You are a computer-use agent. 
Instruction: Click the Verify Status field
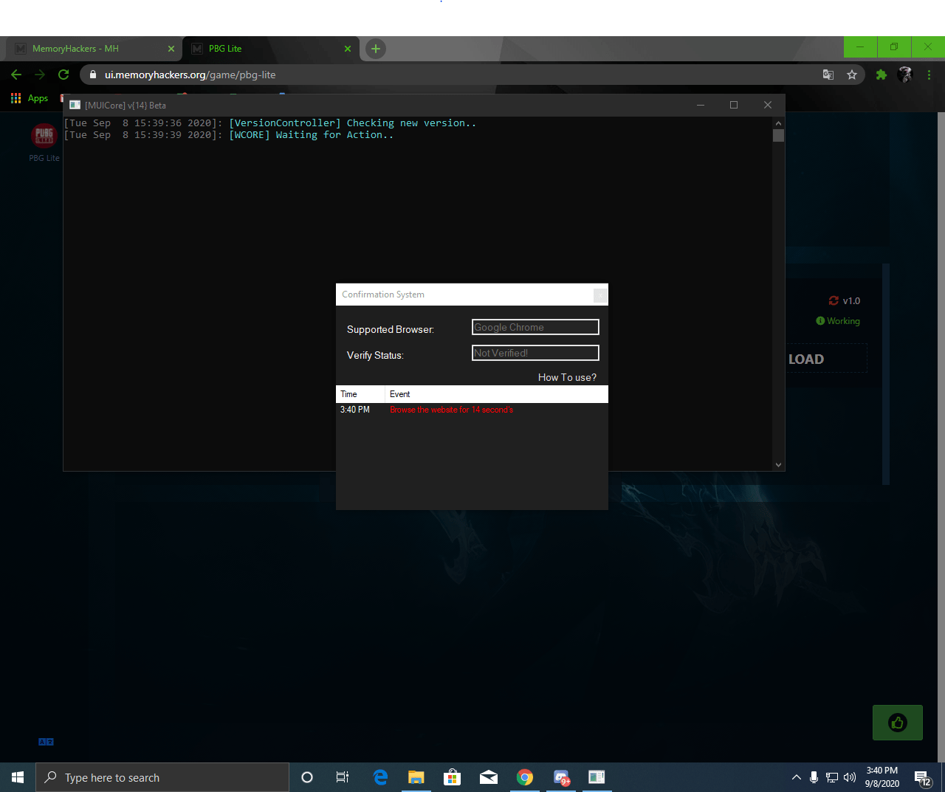[x=535, y=353]
